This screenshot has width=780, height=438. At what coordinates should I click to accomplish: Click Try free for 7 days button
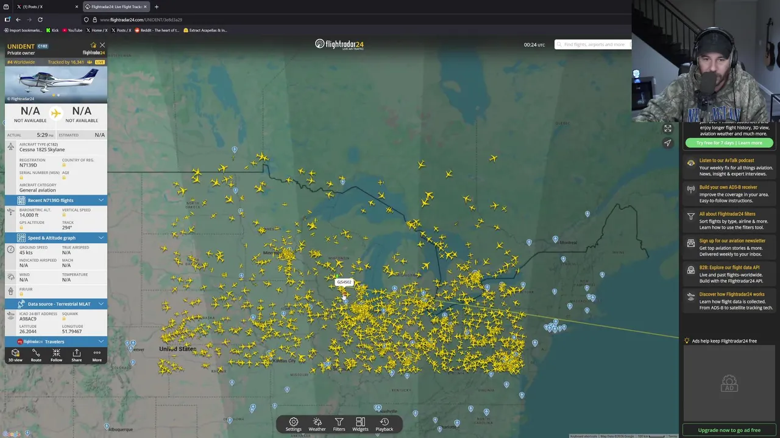[729, 143]
